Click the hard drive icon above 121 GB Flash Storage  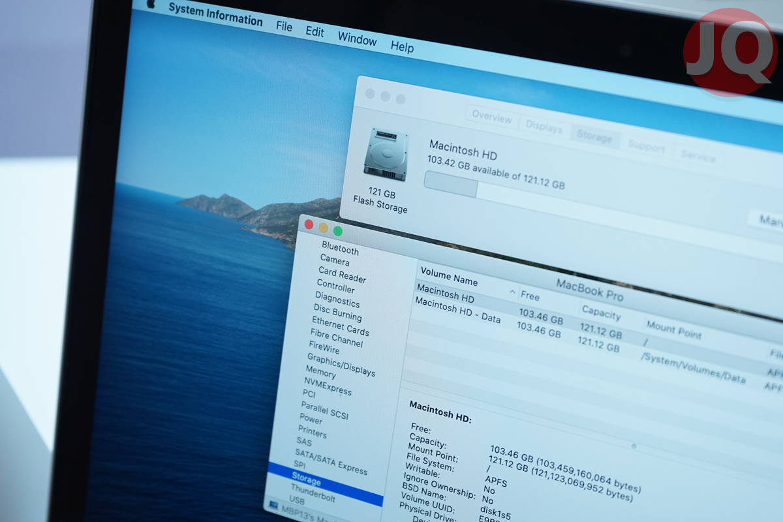click(x=386, y=154)
